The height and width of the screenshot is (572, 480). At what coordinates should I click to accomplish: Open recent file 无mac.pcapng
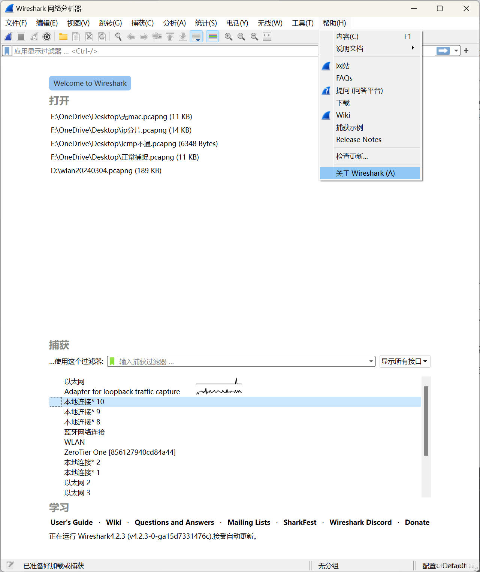click(x=121, y=116)
